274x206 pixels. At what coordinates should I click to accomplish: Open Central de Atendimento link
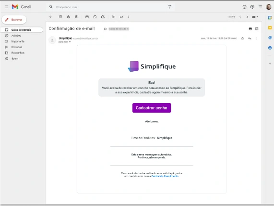165,176
